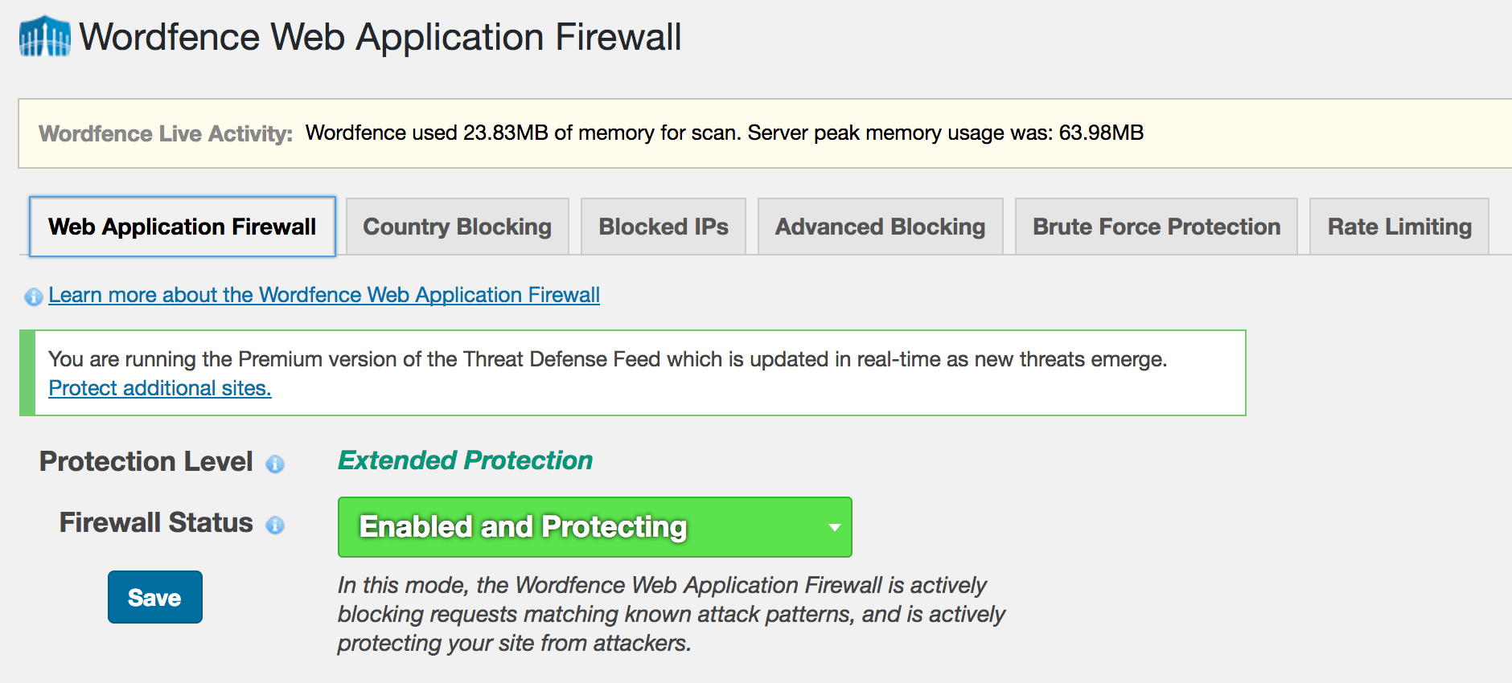Click the memory usage scan message
Screen dimensions: 1512x683
(x=724, y=133)
